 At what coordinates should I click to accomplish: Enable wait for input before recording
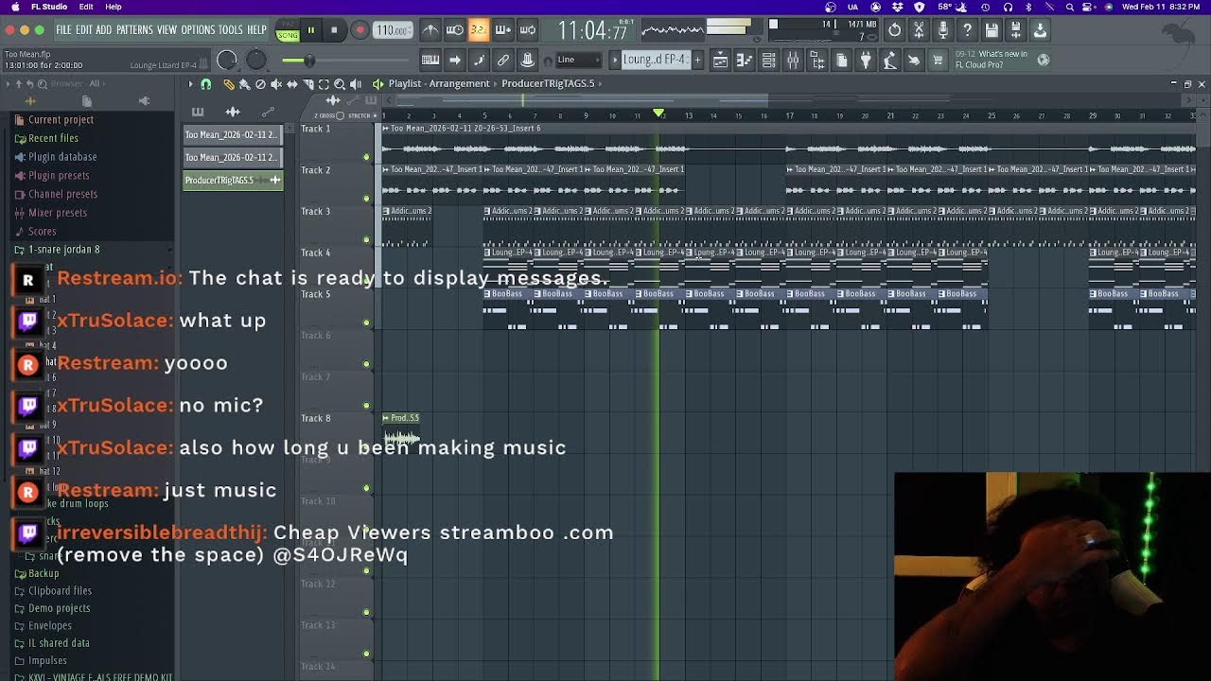click(455, 30)
